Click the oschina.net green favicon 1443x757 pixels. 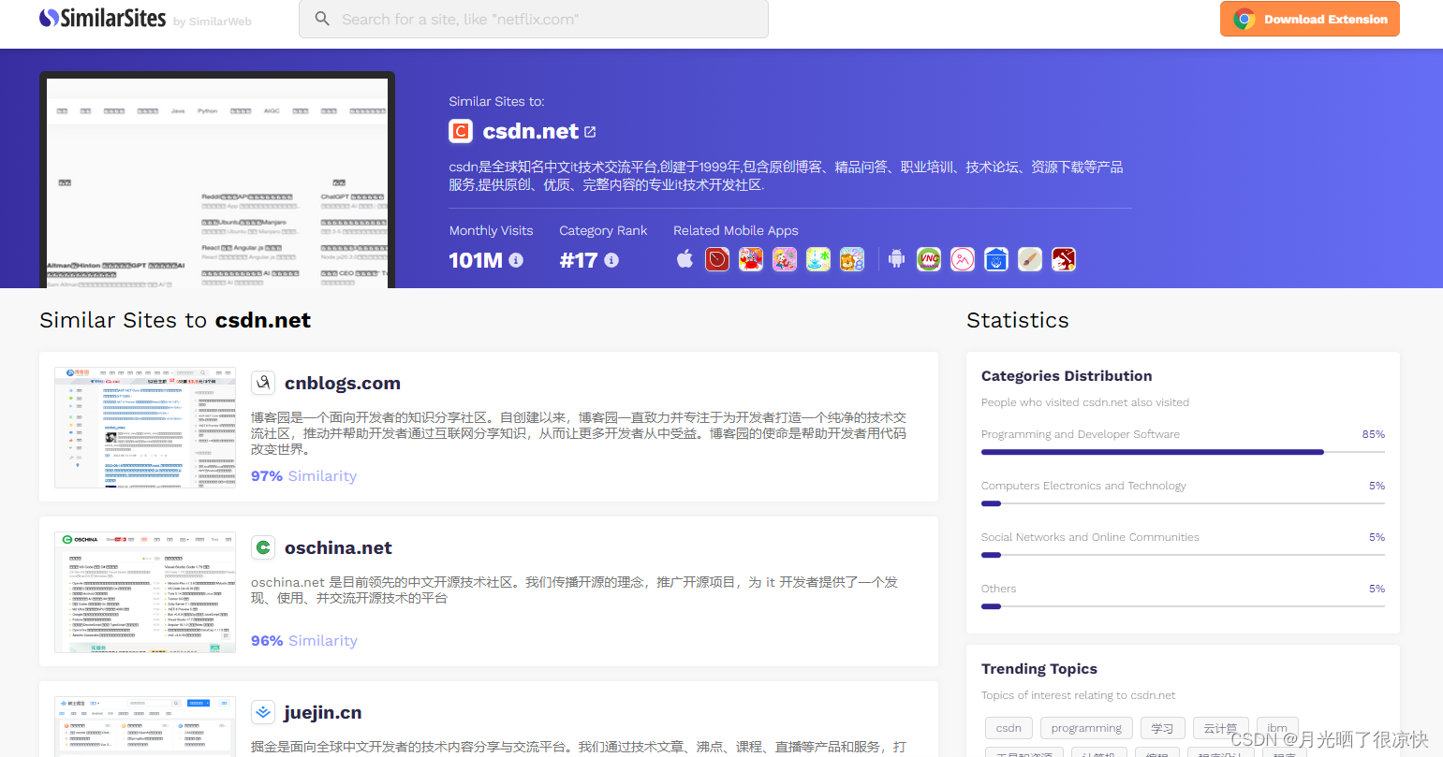click(263, 547)
